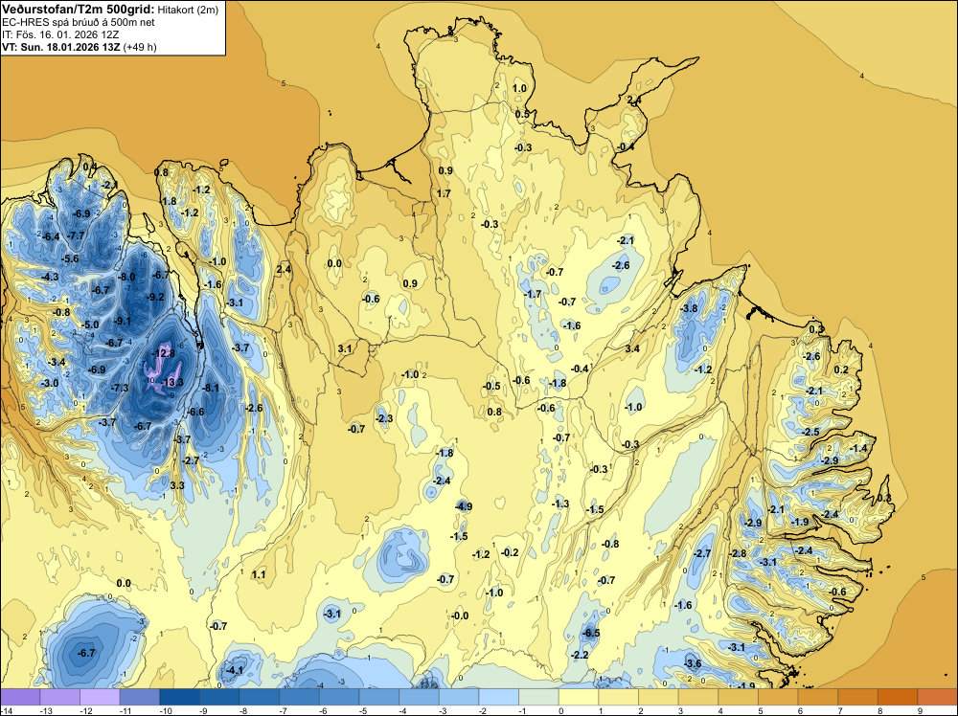The height and width of the screenshot is (716, 958).
Task: Click the -2.3 temperature value
Action: [x=384, y=418]
